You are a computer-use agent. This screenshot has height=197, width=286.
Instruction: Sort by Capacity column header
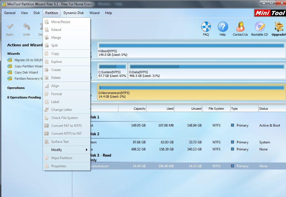(x=132, y=109)
